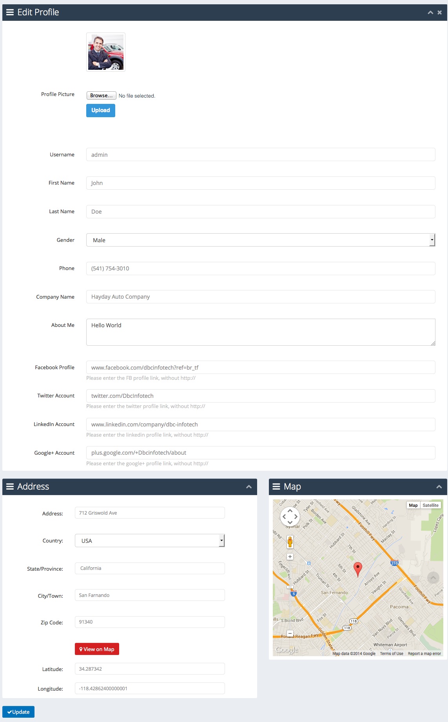This screenshot has width=448, height=722.
Task: Pan the map left with arrow
Action: click(x=284, y=517)
